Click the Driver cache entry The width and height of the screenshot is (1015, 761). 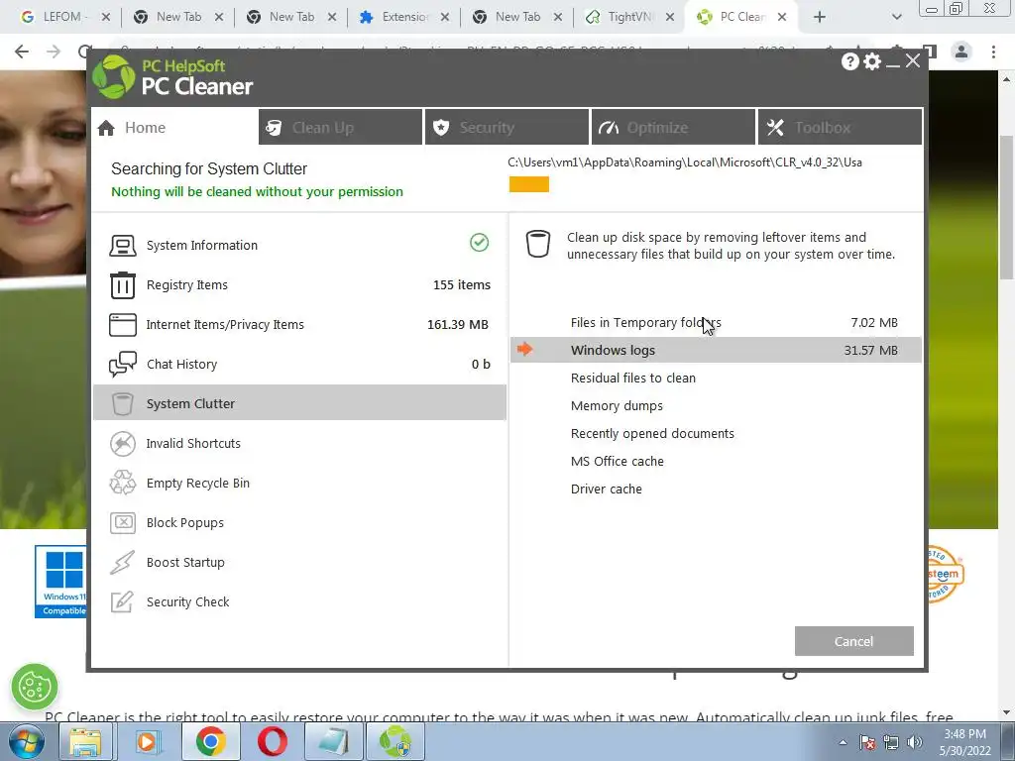click(x=716, y=489)
